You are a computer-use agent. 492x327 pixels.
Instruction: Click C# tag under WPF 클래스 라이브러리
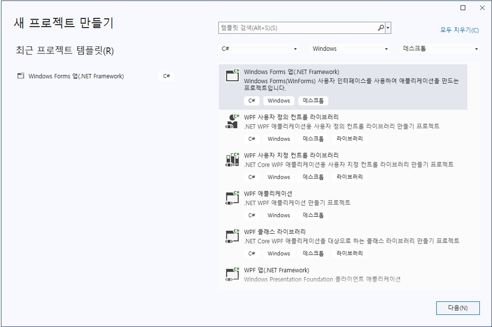pyautogui.click(x=252, y=254)
